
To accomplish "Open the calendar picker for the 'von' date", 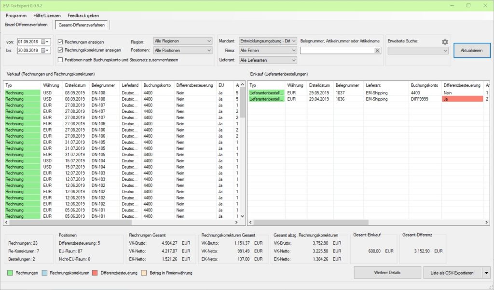I will click(44, 42).
